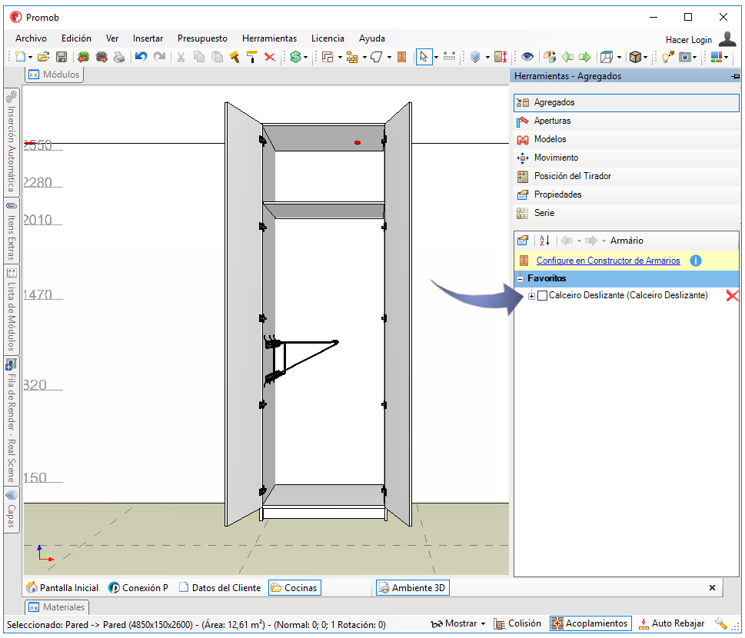Collapse the Favoritos group
This screenshot has width=745, height=638.
[521, 279]
